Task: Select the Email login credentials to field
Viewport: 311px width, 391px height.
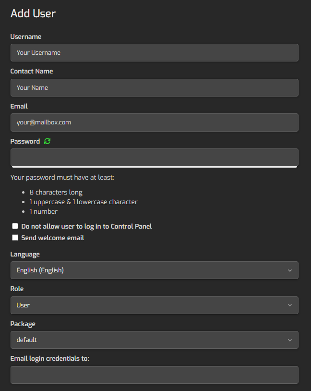Action: 154,375
